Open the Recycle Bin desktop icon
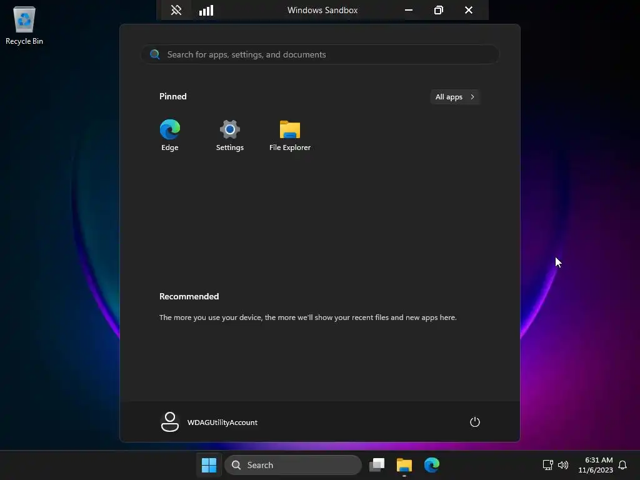 point(24,25)
